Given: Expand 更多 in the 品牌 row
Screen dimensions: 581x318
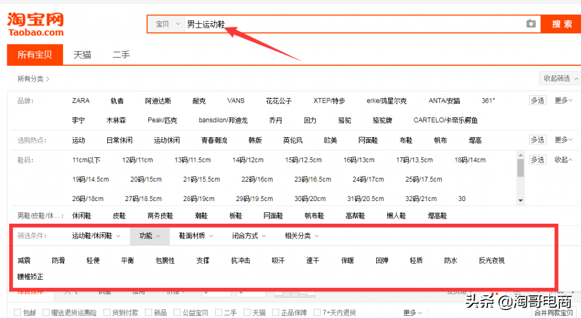Looking at the screenshot, I should point(563,101).
